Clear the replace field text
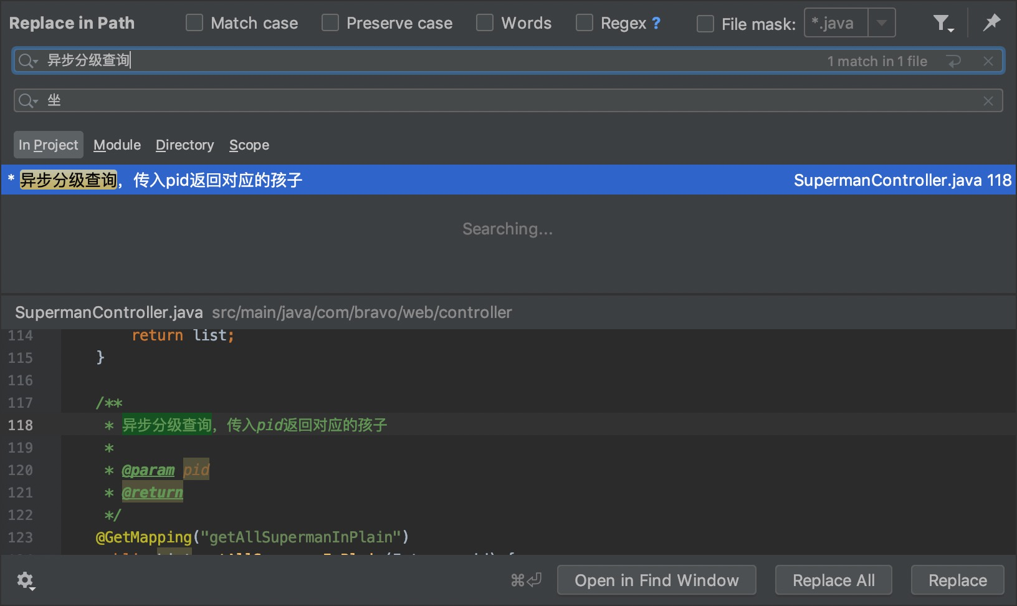Image resolution: width=1017 pixels, height=606 pixels. pyautogui.click(x=988, y=101)
